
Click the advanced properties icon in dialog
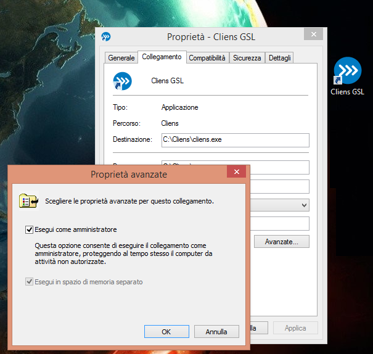click(28, 201)
